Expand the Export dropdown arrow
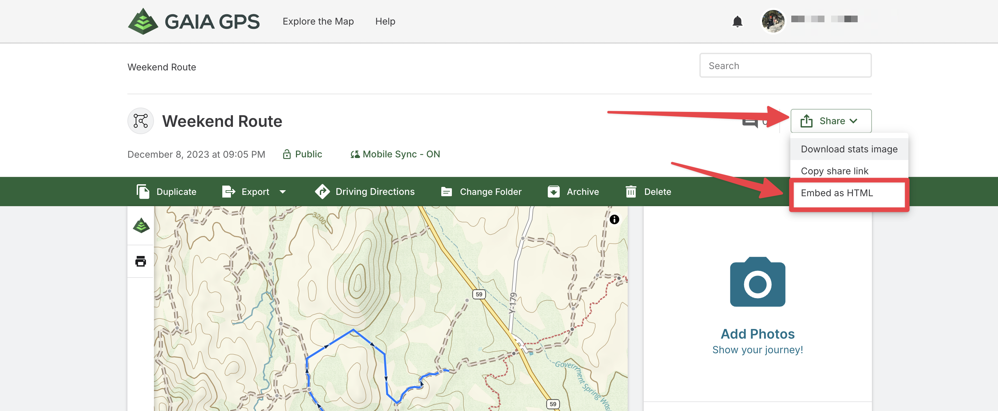998x411 pixels. 283,192
